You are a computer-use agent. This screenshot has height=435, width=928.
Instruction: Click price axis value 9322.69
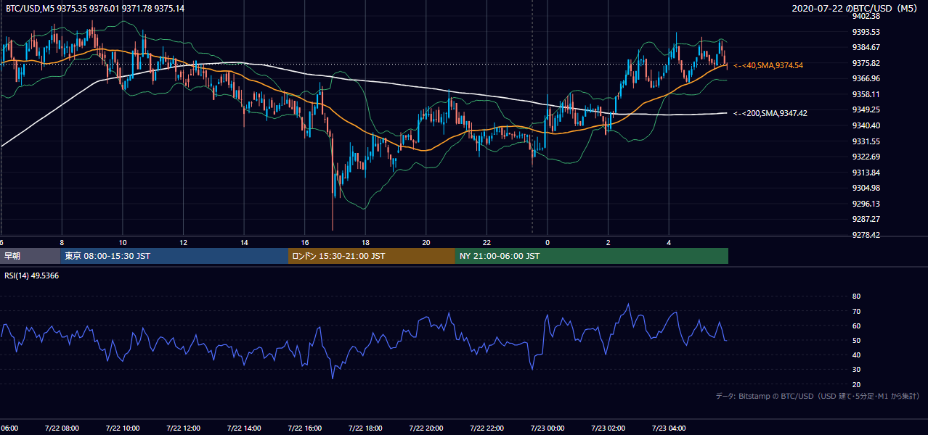click(866, 157)
